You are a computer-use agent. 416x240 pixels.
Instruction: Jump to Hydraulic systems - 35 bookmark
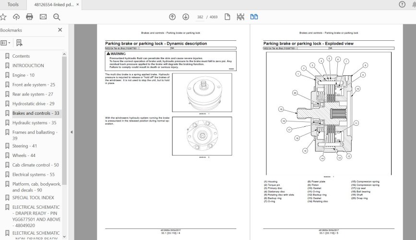pyautogui.click(x=34, y=123)
